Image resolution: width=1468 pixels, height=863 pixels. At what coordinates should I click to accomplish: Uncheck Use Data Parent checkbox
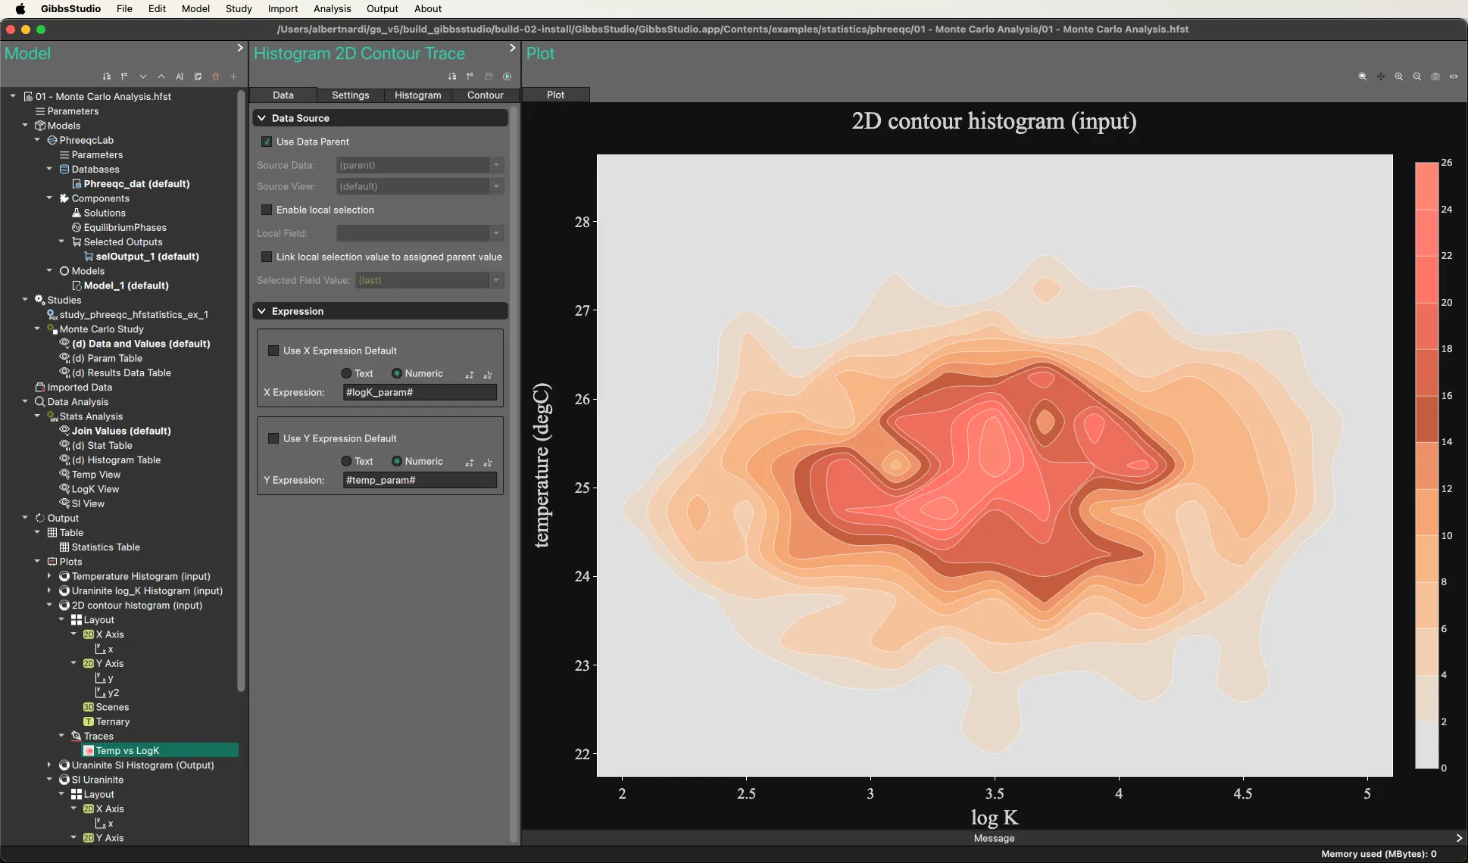[x=267, y=142]
